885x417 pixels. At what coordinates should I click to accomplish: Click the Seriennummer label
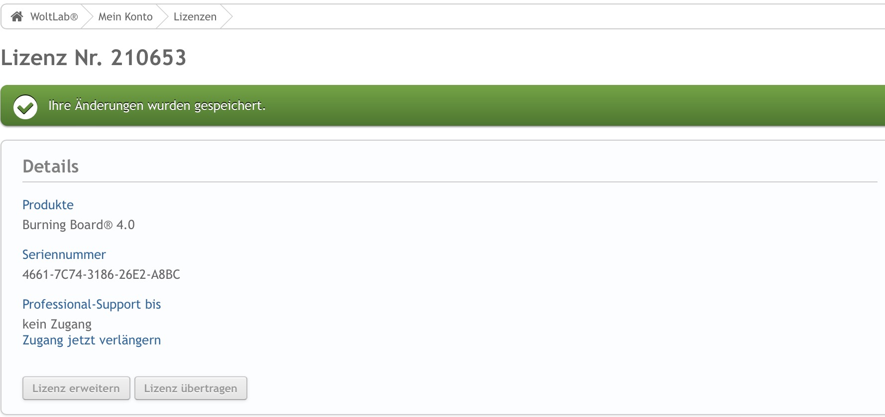64,254
